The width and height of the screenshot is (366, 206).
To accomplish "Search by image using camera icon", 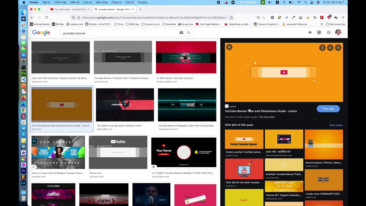I will [x=181, y=33].
